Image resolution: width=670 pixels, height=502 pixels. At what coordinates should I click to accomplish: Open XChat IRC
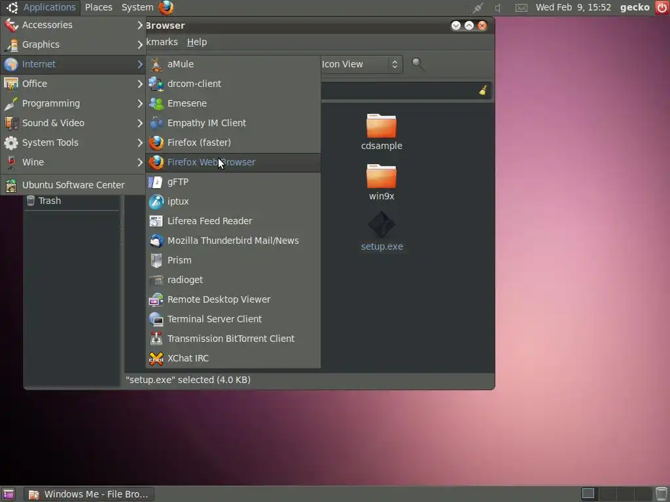point(233,359)
